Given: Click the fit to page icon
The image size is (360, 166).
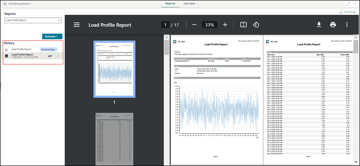Looking at the screenshot, I should (x=243, y=25).
